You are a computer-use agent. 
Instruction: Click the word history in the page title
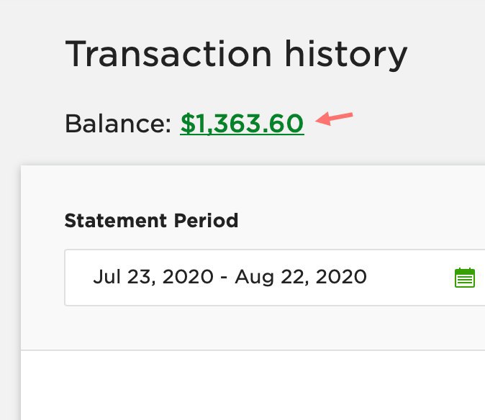tap(345, 55)
